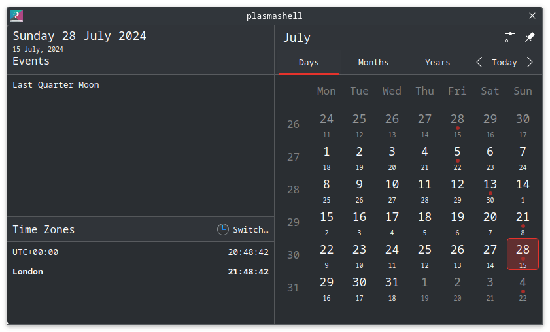
Task: Click the plasmashell app icon in title bar
Action: (16, 16)
